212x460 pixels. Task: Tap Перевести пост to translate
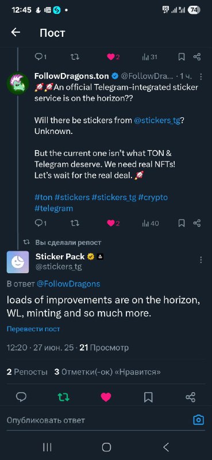point(33,329)
